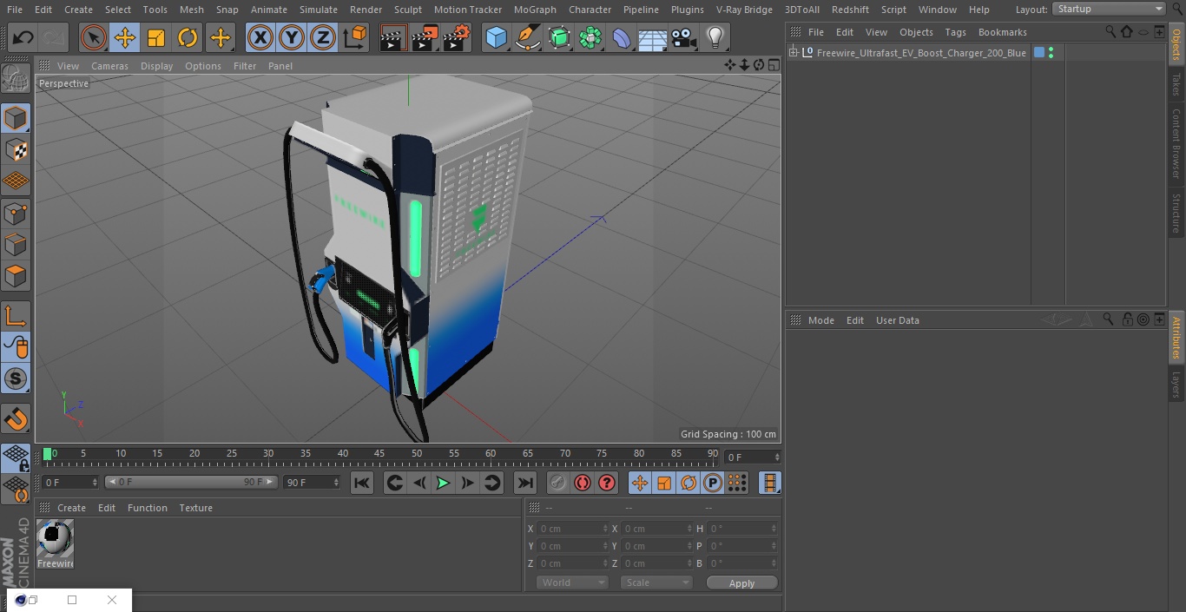The height and width of the screenshot is (612, 1186).
Task: Add a Floor environment object
Action: tap(653, 37)
